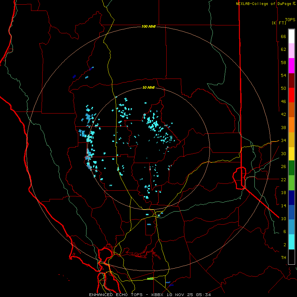Click the '05:34' timestamp
This screenshot has height=297, width=297.
coord(203,295)
